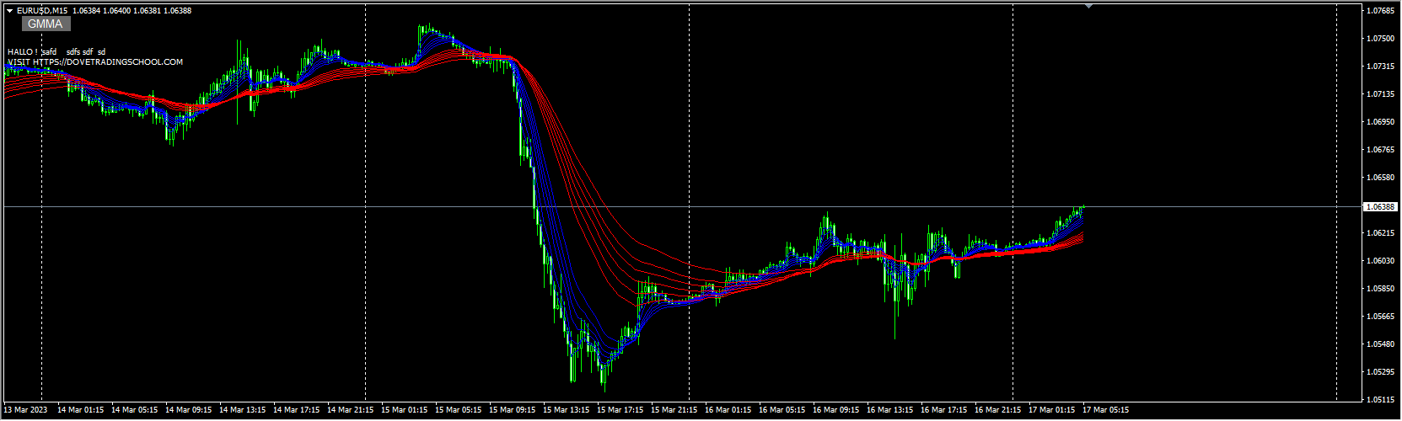Click the 15 Mar 13:15 time label
This screenshot has height=421, width=1402.
tap(566, 411)
